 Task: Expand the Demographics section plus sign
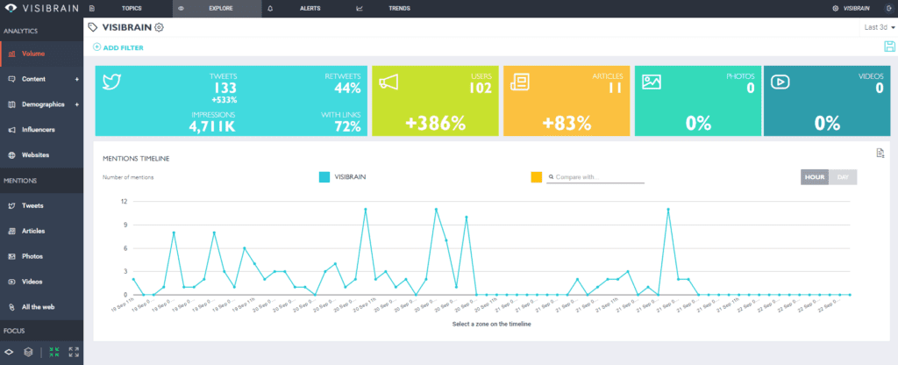(77, 104)
